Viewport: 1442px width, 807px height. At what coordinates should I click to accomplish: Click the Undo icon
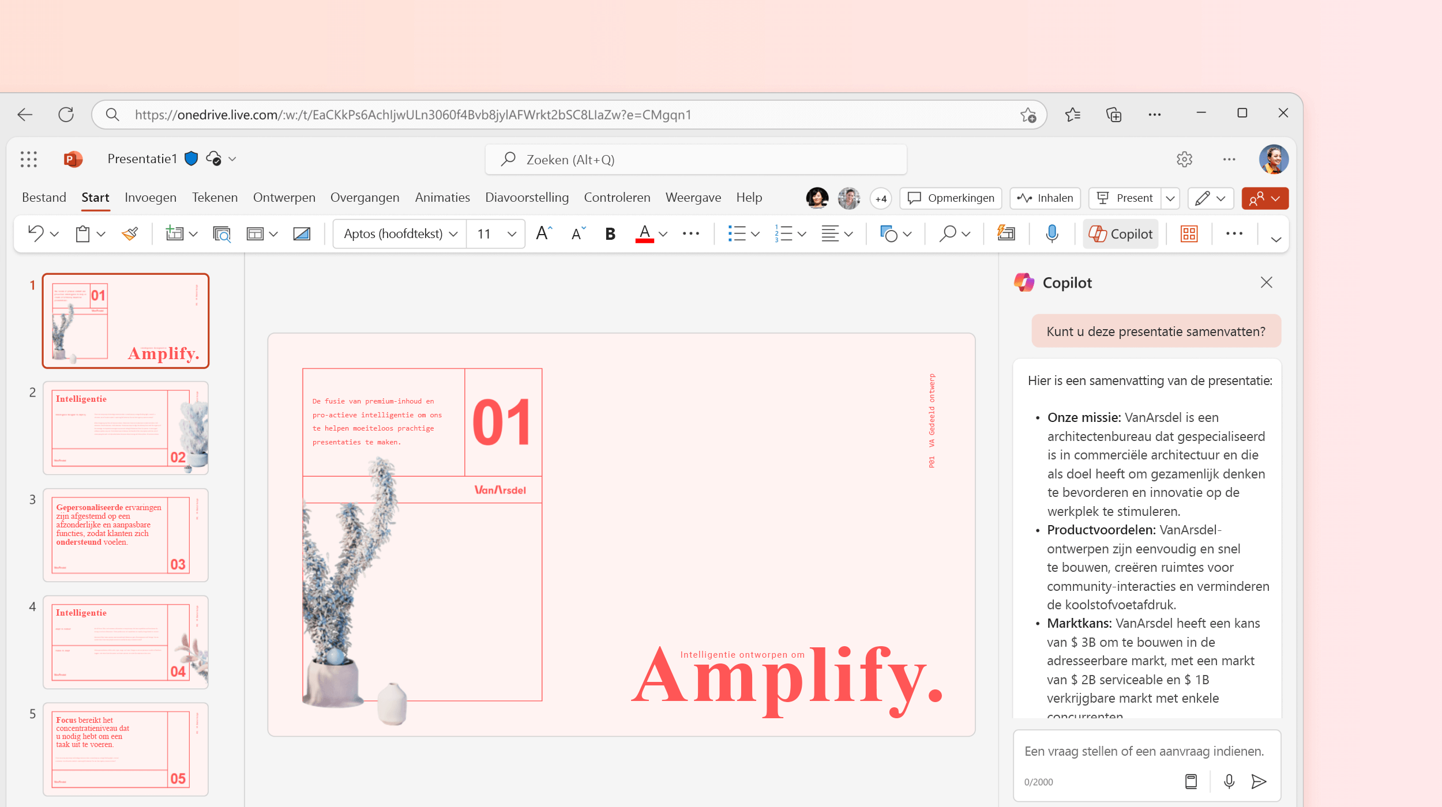(x=36, y=233)
